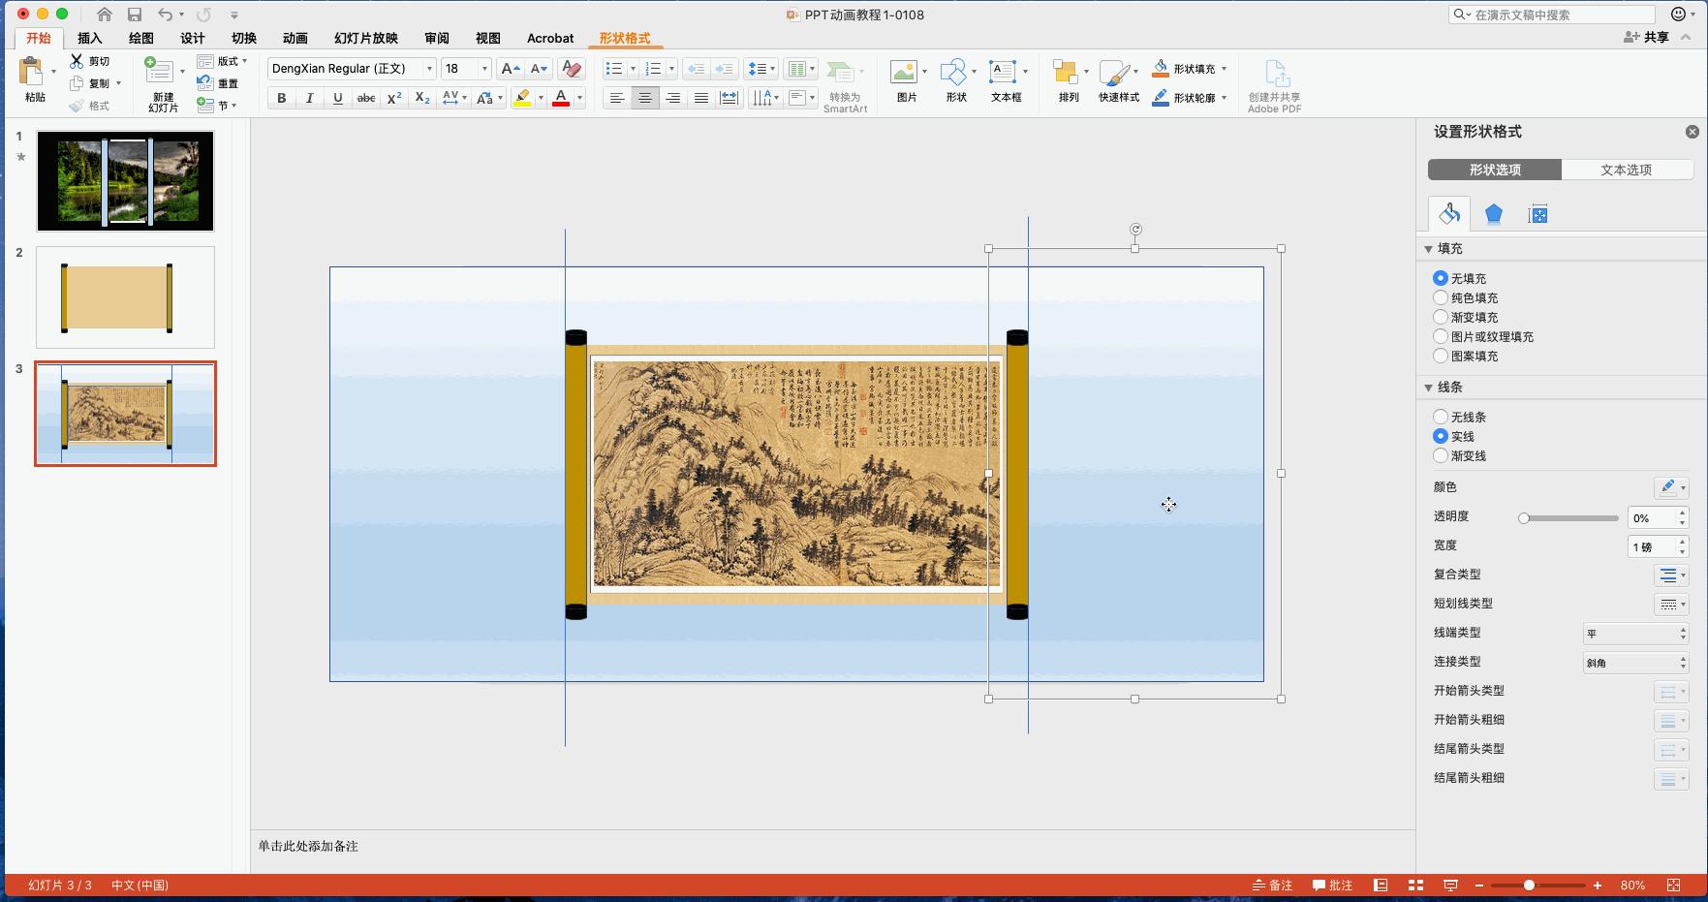Select the effects pentagon icon in the format panel
The image size is (1708, 902).
pyautogui.click(x=1493, y=213)
